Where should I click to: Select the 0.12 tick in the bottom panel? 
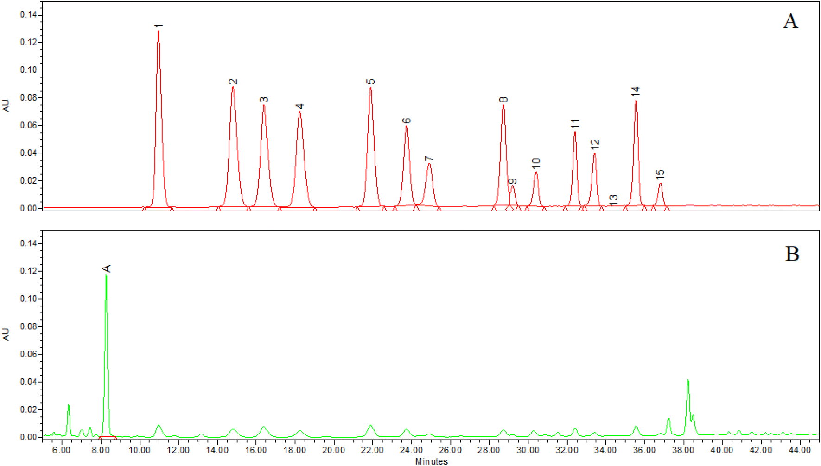coord(28,271)
